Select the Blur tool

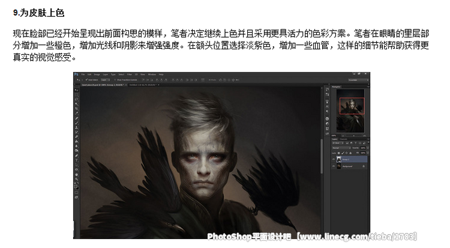click(x=76, y=146)
